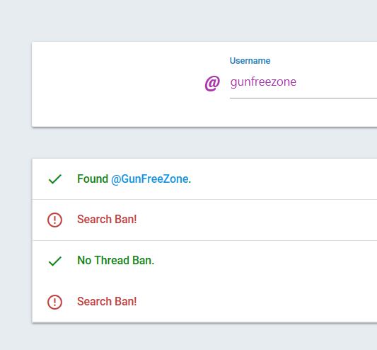Click empty space right of No Thread Ban
The image size is (377, 350).
(266, 261)
